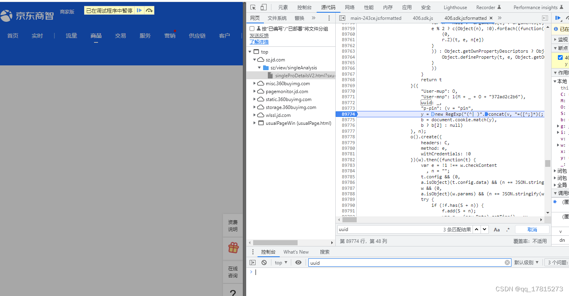Image resolution: width=569 pixels, height=296 pixels.
Task: Click the question mark help icon
Action: 233,293
